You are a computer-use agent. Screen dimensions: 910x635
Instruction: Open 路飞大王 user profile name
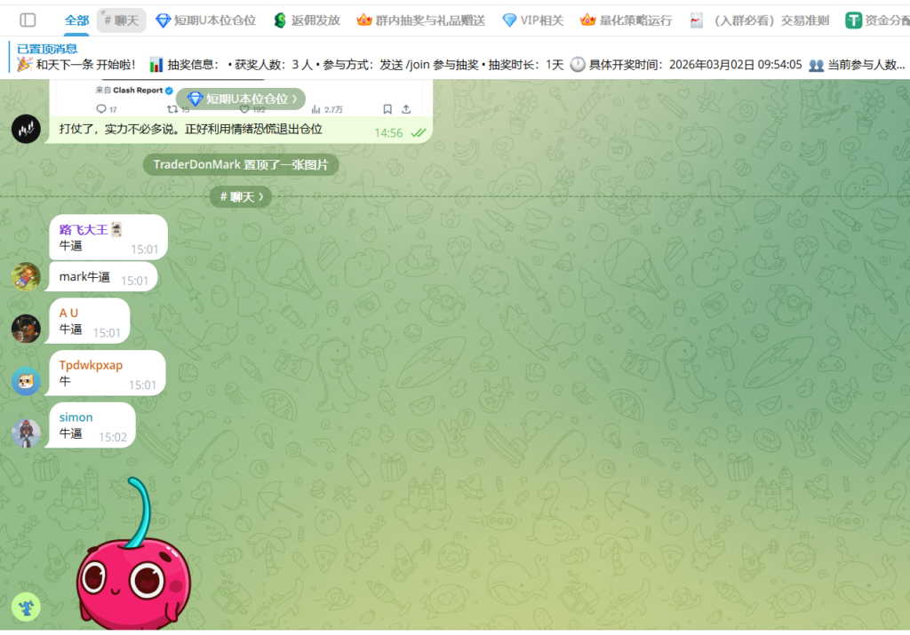(84, 229)
